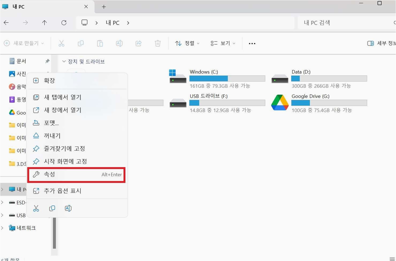Click Rename icon at context menu bottom
Screen dimensions: 396x261
click(68, 208)
